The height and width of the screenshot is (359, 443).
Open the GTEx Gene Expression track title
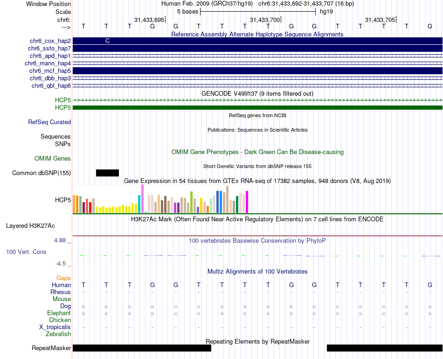(257, 181)
